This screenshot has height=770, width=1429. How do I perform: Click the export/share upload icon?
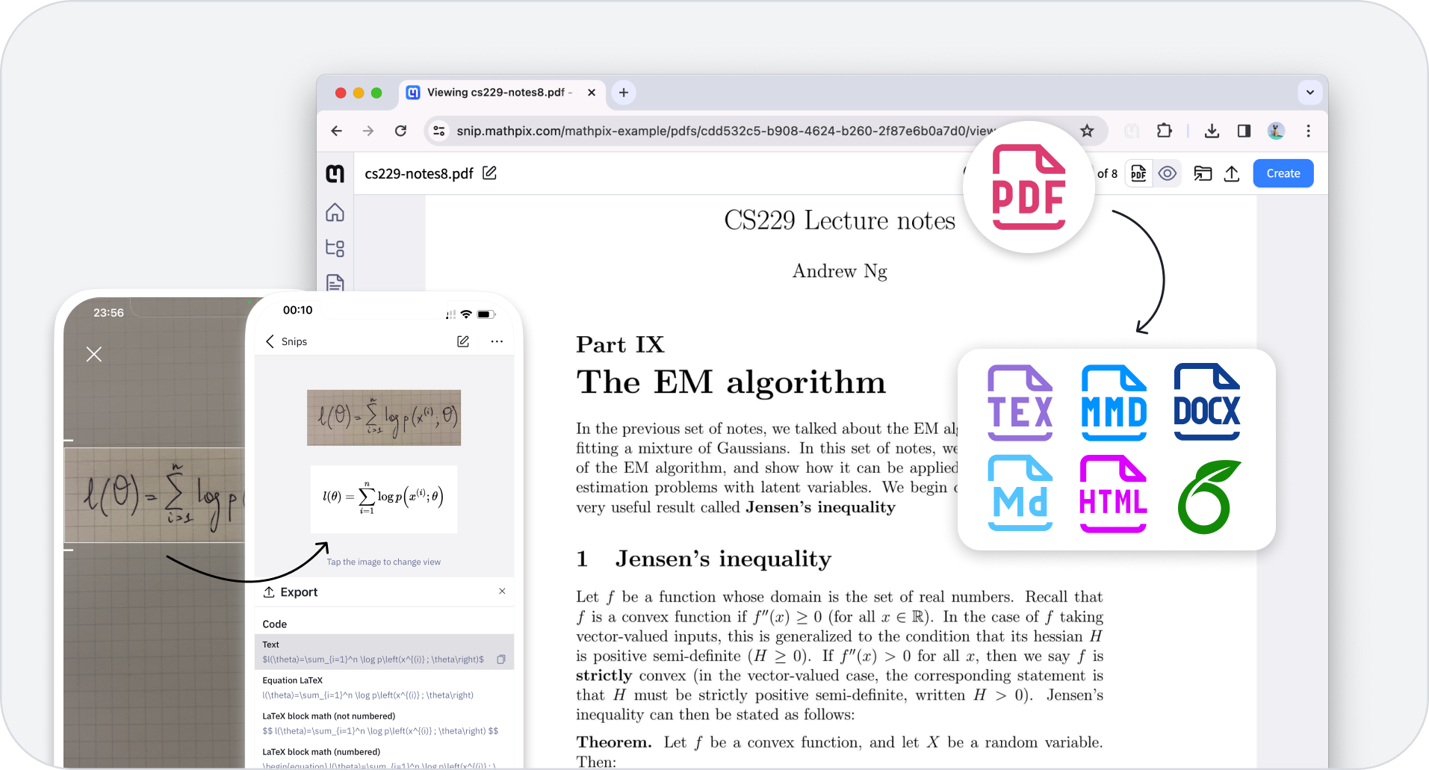tap(1232, 173)
